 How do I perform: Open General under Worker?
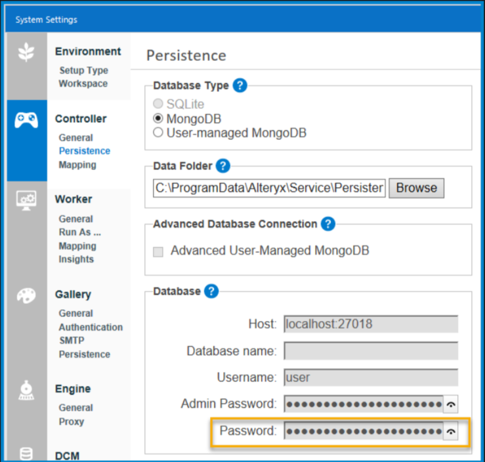point(75,219)
